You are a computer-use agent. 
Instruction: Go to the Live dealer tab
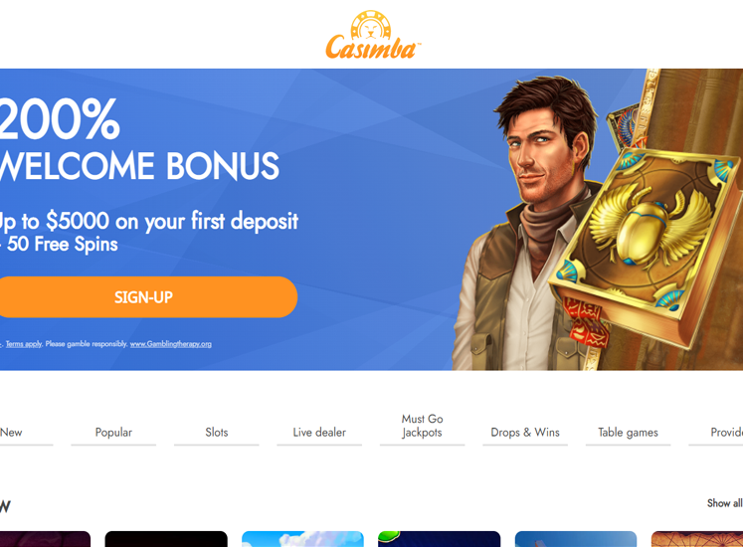[319, 433]
